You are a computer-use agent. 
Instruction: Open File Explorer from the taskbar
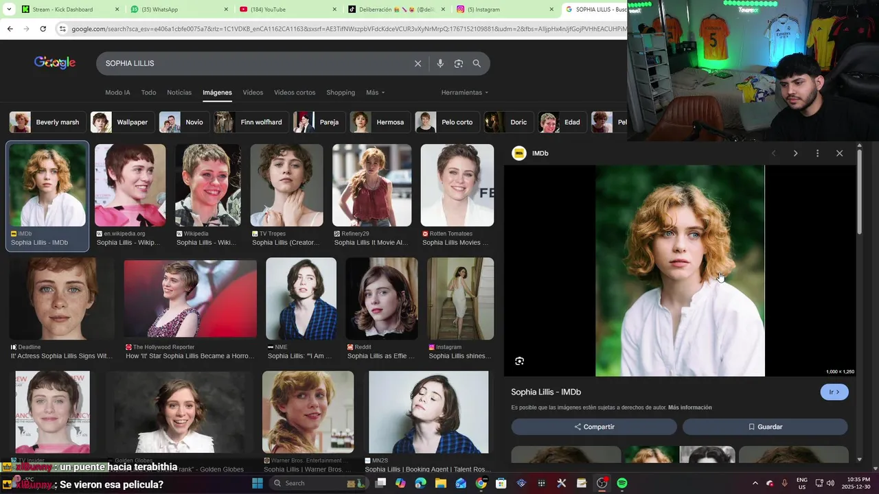point(441,483)
